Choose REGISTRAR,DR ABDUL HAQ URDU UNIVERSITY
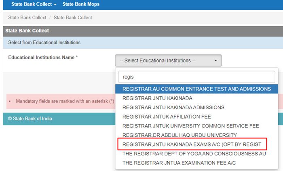Viewport: 283px width, 171px height. pos(197,135)
